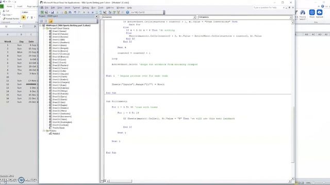This screenshot has width=330, height=185.
Task: Select the Eagles sheet object
Action: (60, 105)
